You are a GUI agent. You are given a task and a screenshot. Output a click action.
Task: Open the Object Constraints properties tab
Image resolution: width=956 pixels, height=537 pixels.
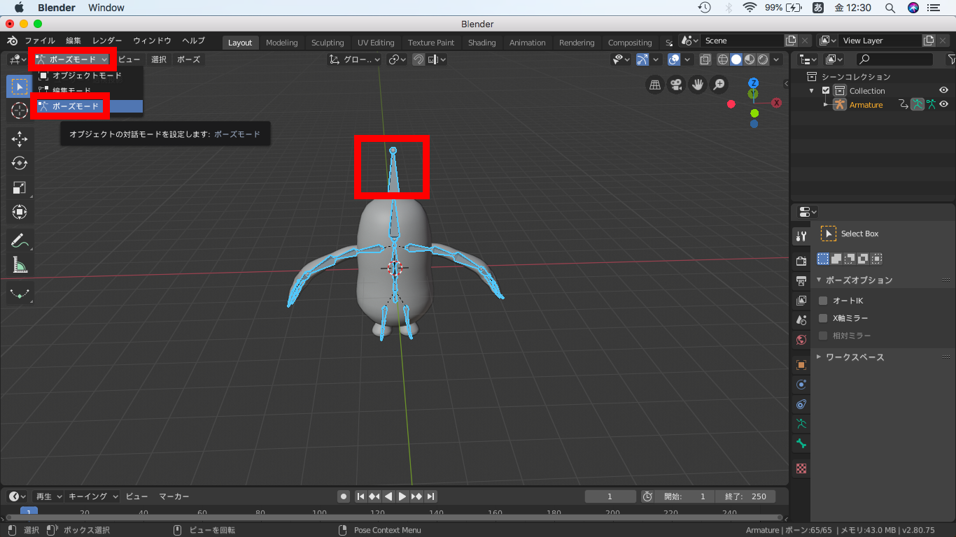pos(801,404)
